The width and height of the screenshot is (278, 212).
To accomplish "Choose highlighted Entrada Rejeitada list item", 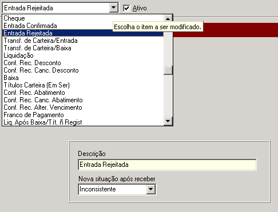I will click(x=83, y=33).
